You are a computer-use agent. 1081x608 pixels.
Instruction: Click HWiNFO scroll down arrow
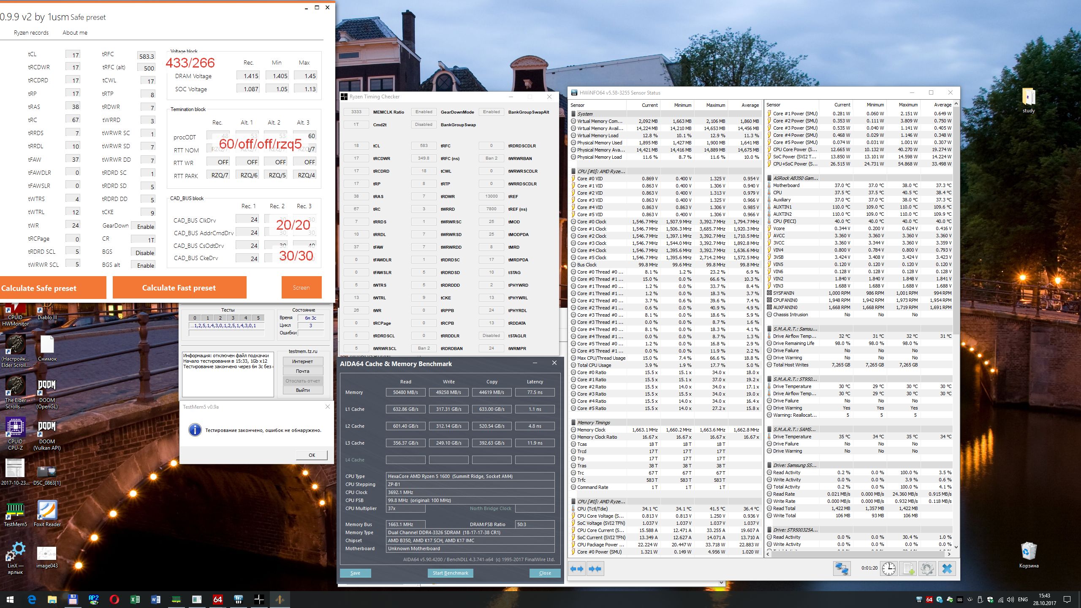956,547
